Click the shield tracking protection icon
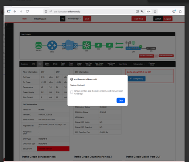The height and width of the screenshot is (162, 189). pos(46,11)
